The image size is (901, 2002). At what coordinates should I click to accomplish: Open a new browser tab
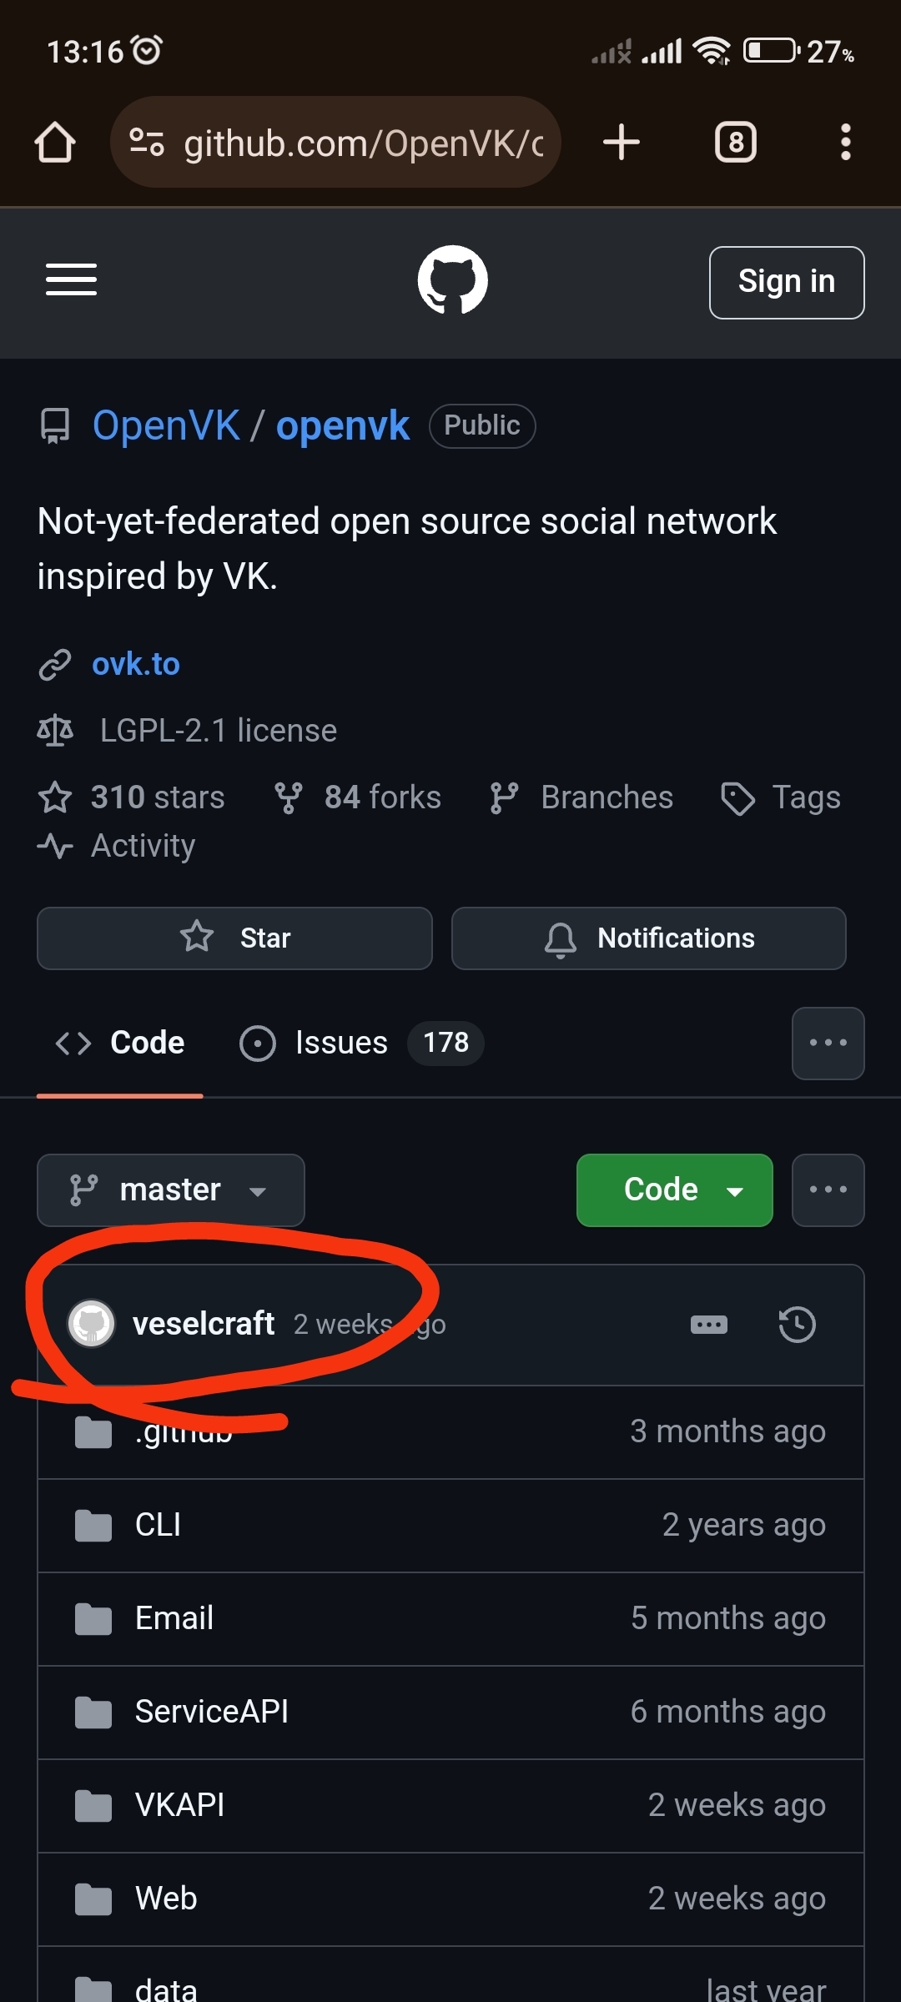[622, 142]
